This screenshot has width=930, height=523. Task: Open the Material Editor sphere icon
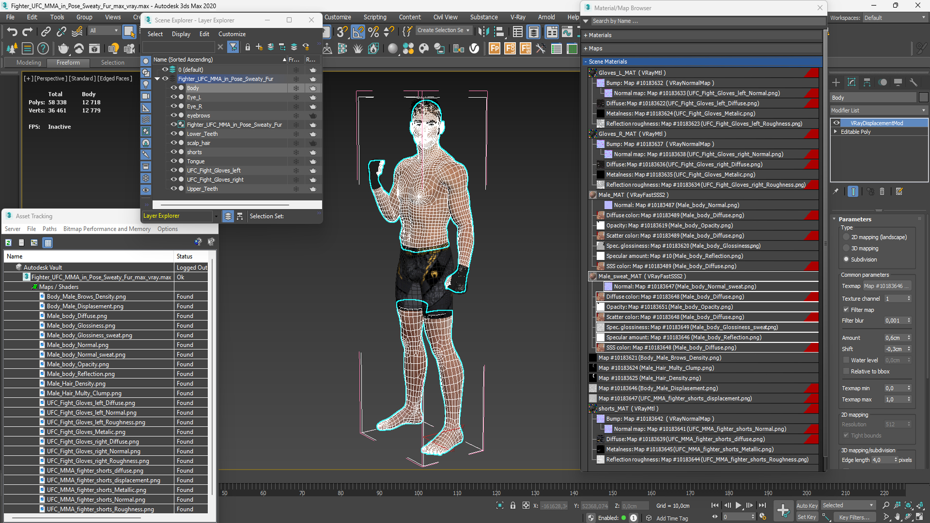[x=393, y=48]
